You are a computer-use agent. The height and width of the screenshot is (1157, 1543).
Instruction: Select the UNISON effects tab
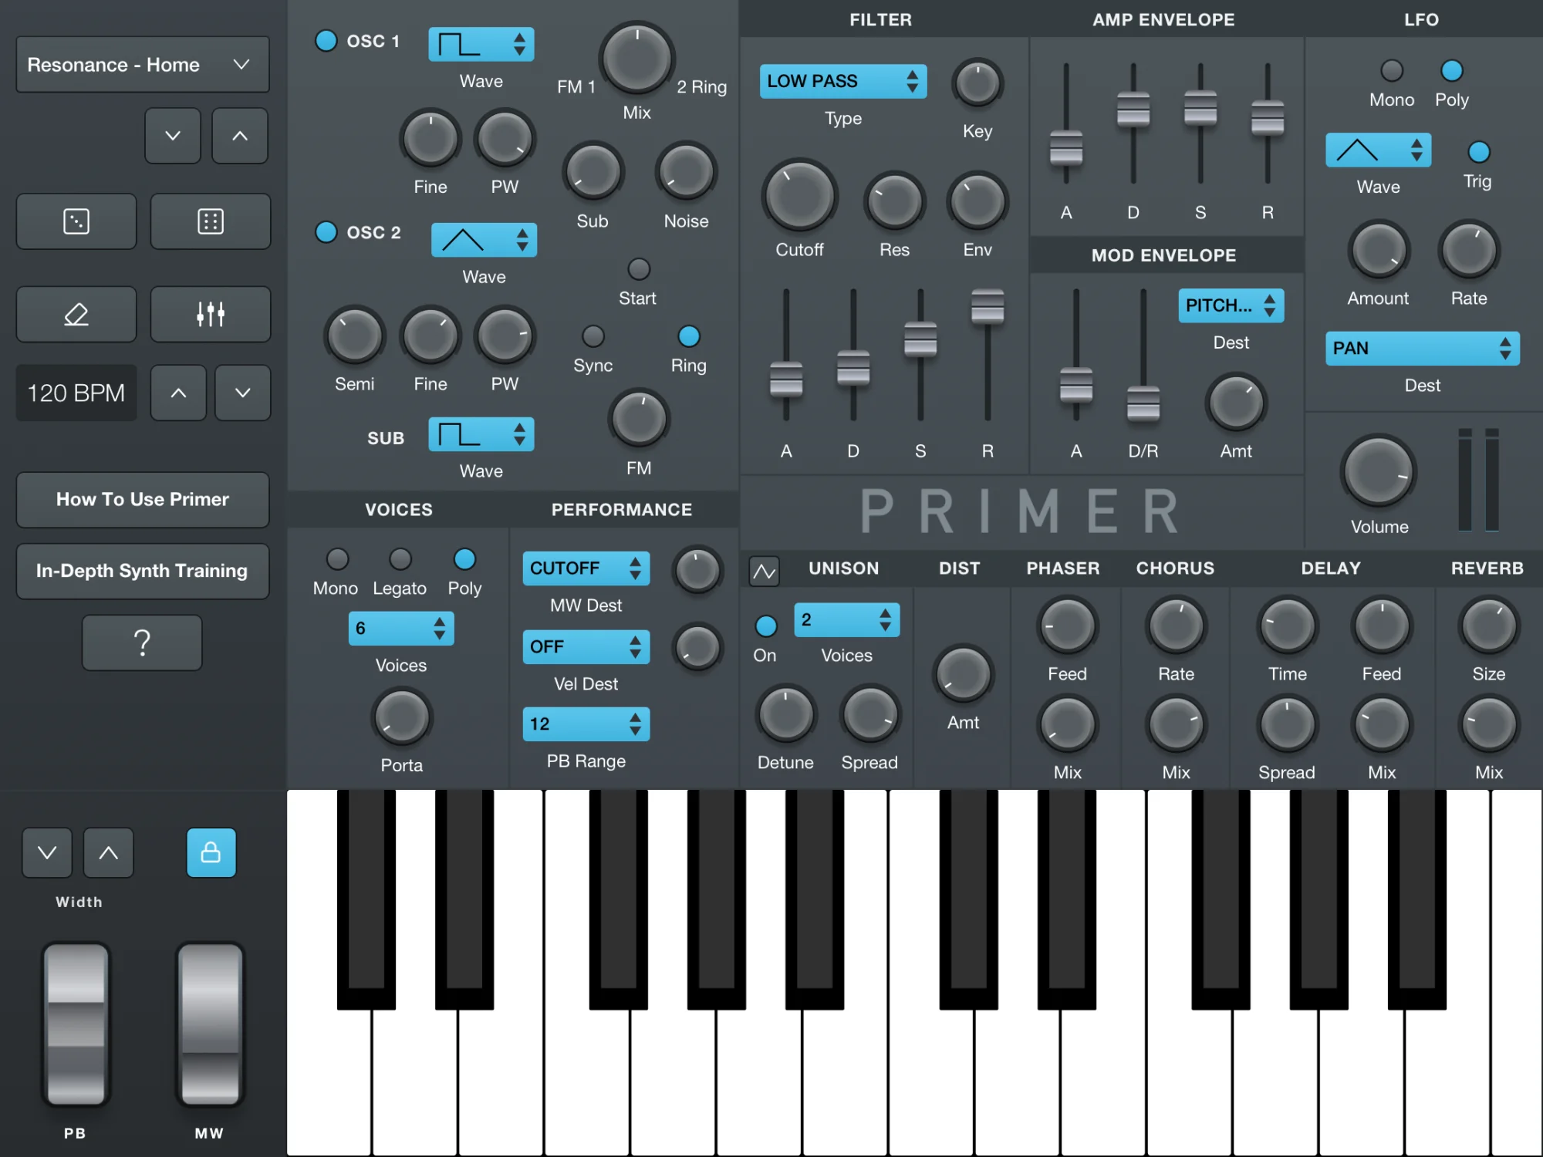point(844,568)
